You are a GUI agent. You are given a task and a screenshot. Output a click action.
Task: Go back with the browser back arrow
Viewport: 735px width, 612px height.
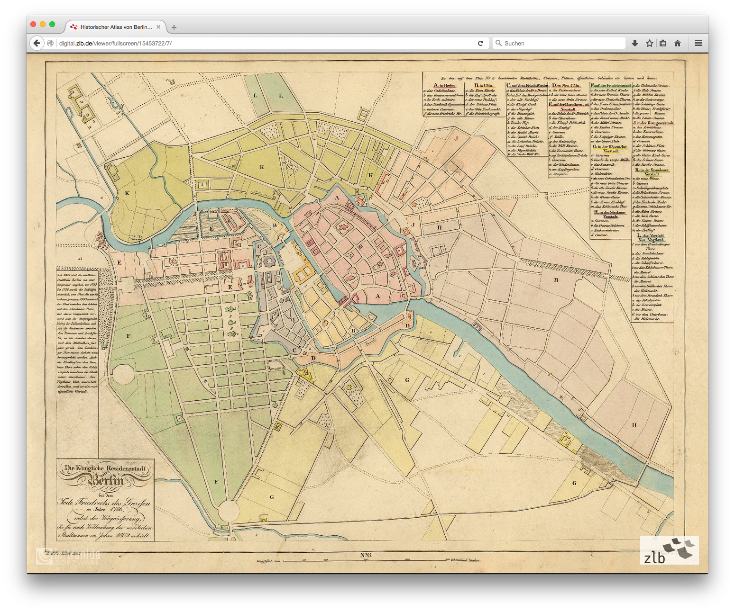click(x=37, y=43)
